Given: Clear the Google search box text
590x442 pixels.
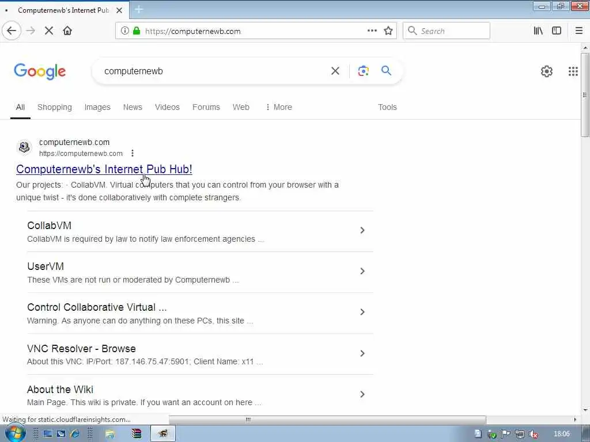Looking at the screenshot, I should 335,71.
